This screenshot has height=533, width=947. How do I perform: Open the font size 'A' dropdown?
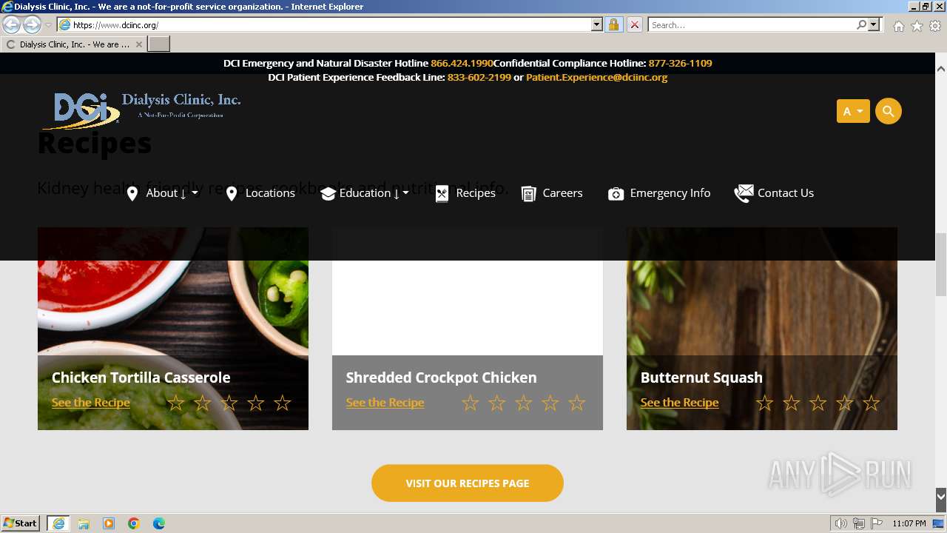[x=853, y=112]
